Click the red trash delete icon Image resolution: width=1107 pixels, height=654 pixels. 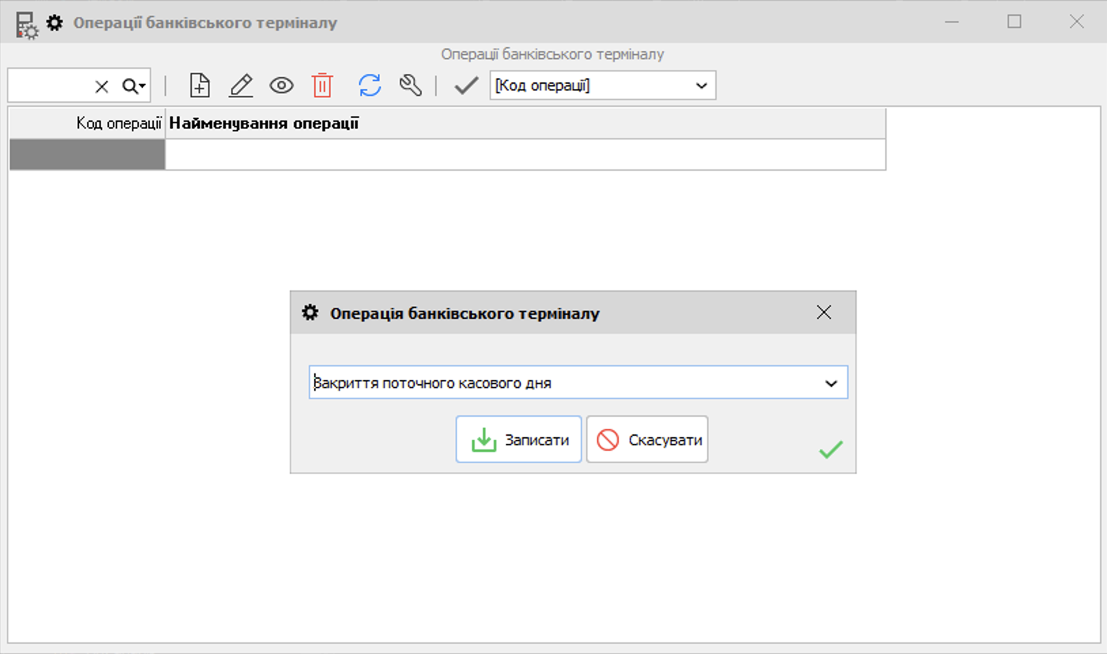tap(322, 86)
